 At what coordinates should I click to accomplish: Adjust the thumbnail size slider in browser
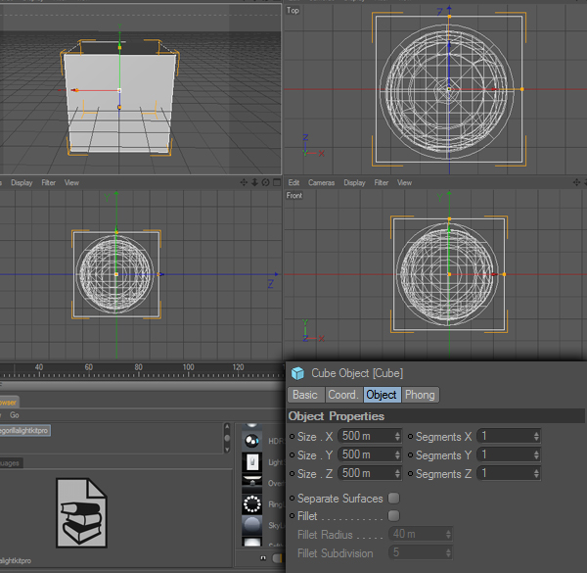point(278,558)
